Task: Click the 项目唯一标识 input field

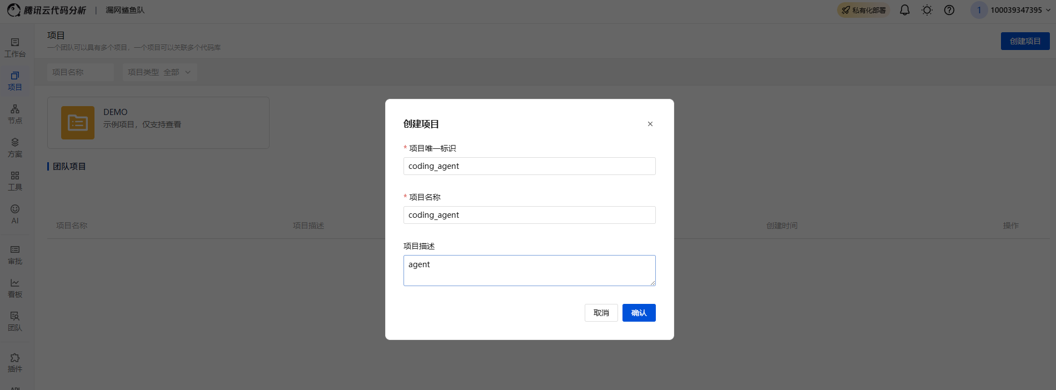Action: [x=529, y=166]
